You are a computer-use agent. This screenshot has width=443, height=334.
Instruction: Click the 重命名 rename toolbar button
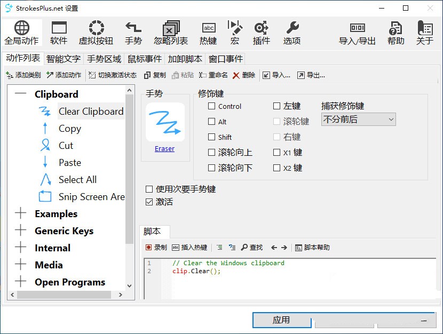[x=213, y=75]
